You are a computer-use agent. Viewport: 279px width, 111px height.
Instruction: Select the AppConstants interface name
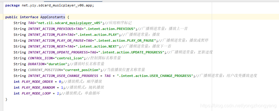point(53,17)
